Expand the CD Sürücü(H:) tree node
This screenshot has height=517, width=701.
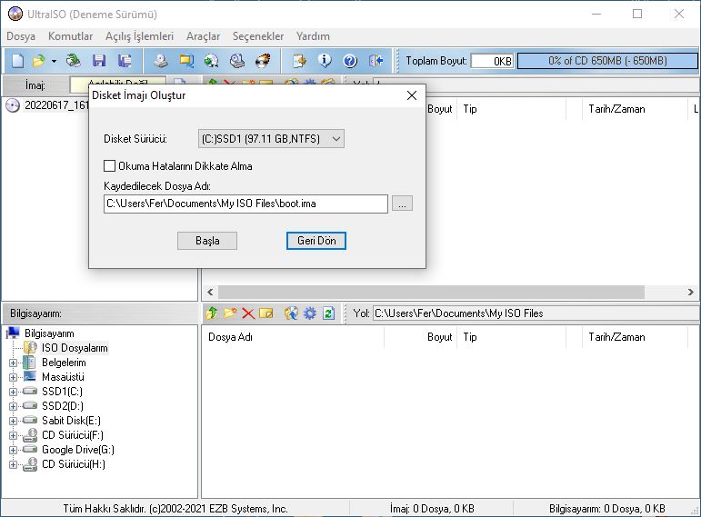13,464
